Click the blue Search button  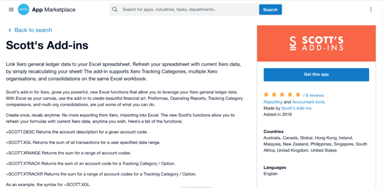click(270, 10)
